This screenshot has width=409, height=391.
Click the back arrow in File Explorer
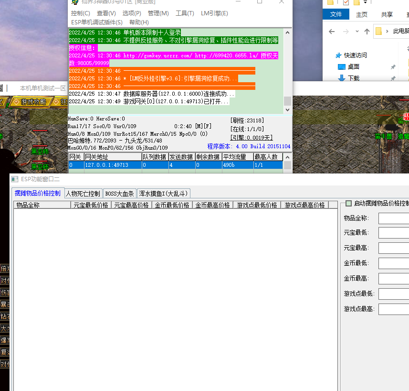tap(331, 32)
